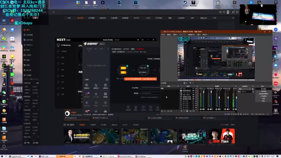Click 工作室模式 in OBS controls
Viewport: 281px width, 158px height.
tap(264, 96)
